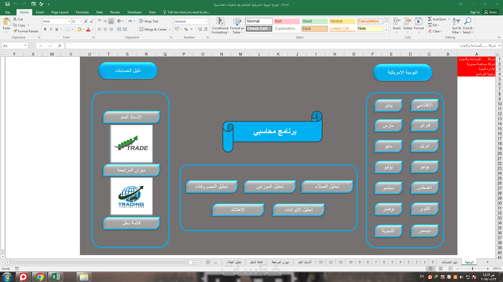Click the TRADE logo image
The image size is (503, 282).
[x=131, y=144]
